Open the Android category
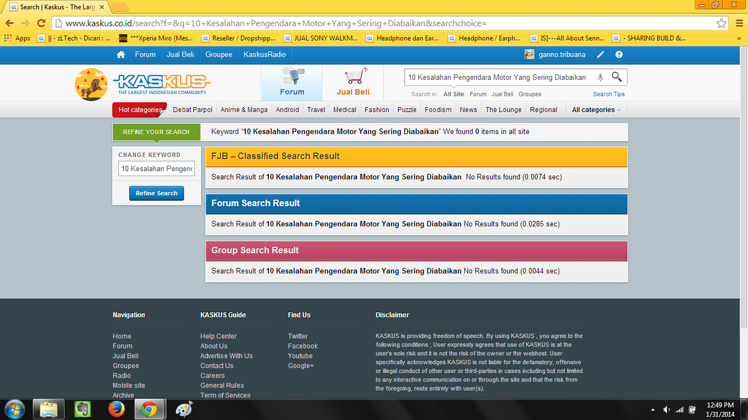The image size is (748, 420). 288,110
